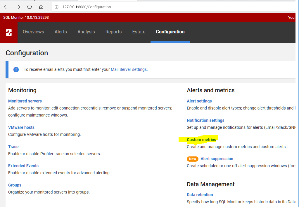Refresh the Configuration page
This screenshot has width=299, height=207.
click(29, 6)
